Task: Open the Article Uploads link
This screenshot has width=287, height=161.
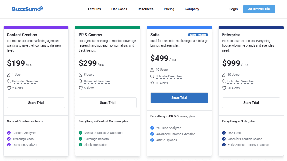Action: point(166,140)
